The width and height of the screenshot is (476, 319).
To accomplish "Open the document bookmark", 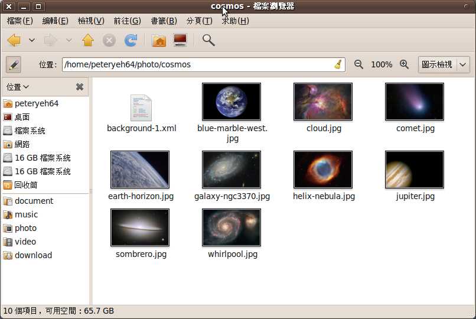I will 45,201.
